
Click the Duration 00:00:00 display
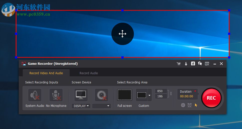(x=188, y=94)
